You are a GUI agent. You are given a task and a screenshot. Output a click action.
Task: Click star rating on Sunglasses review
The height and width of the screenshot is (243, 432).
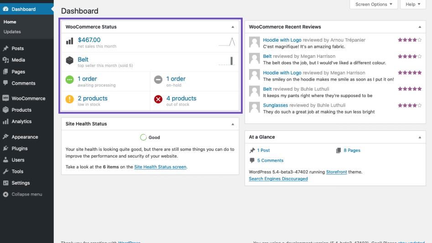(x=410, y=105)
